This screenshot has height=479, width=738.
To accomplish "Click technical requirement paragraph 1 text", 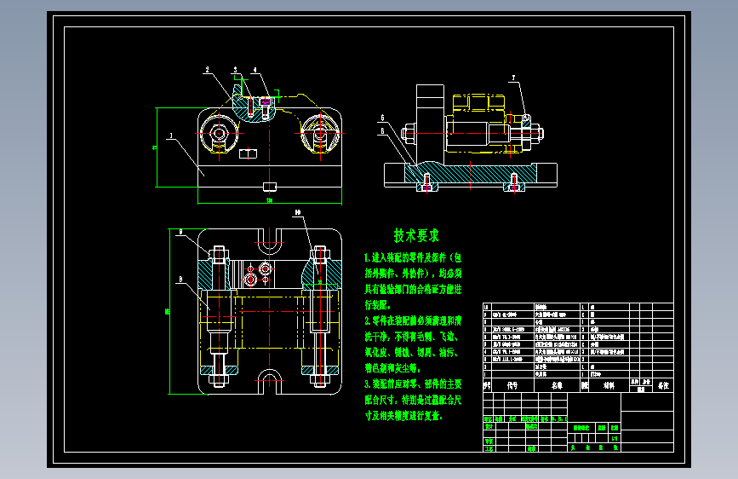I will pos(413,281).
